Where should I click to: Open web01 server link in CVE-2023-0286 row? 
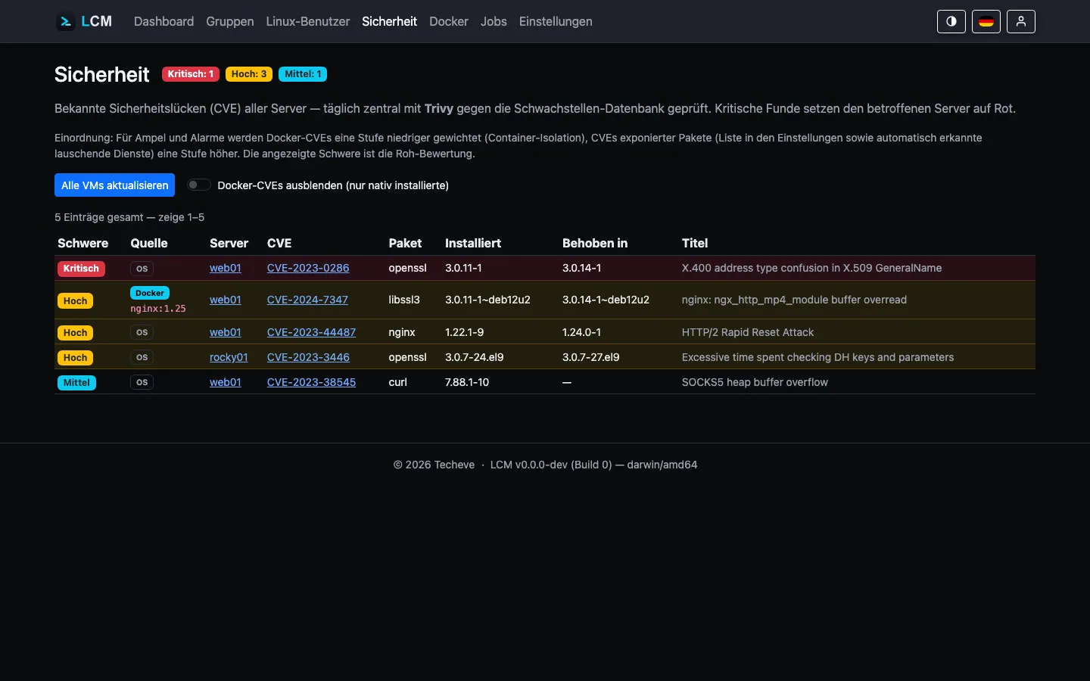(x=226, y=268)
